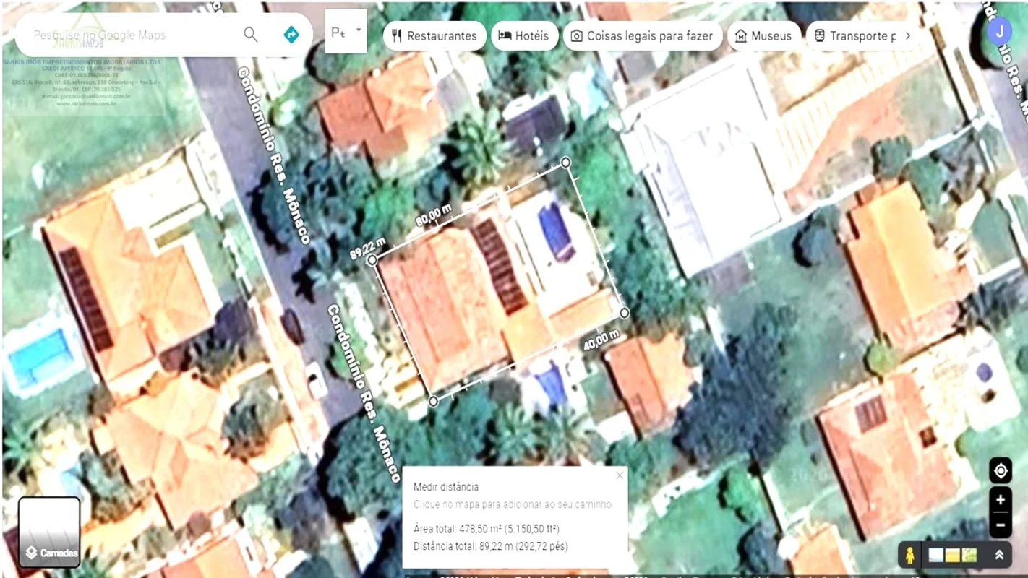This screenshot has width=1028, height=578.
Task: Select the yellow thumbnail in bottom strip
Action: tap(953, 555)
